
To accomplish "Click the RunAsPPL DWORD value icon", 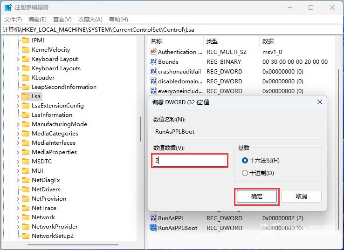I will (x=153, y=218).
